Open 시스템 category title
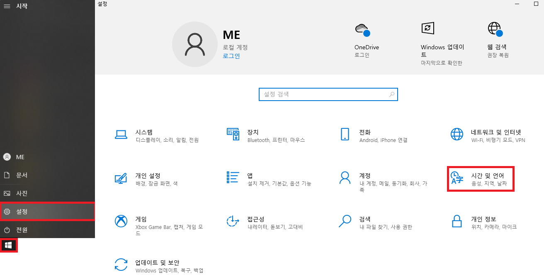544x277 pixels. (144, 132)
